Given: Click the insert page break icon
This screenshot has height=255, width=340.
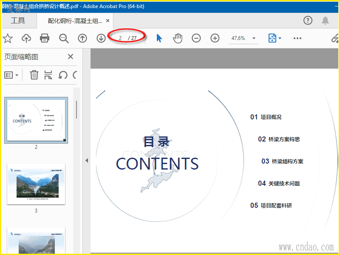Looking at the screenshot, I should coord(48,75).
